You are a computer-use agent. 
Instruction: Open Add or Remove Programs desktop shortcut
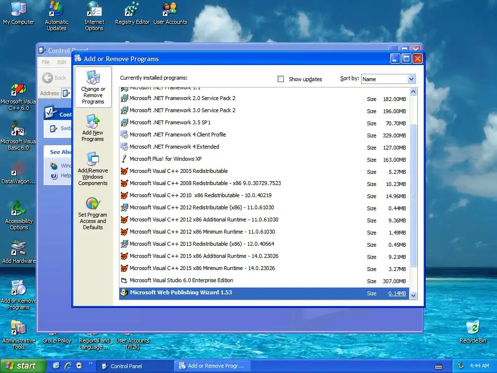click(x=18, y=295)
